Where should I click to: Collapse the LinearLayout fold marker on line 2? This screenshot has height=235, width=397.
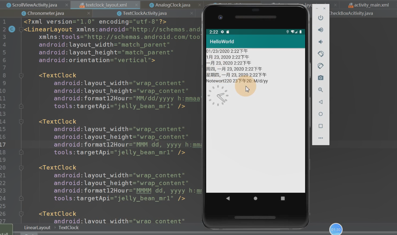(21, 29)
